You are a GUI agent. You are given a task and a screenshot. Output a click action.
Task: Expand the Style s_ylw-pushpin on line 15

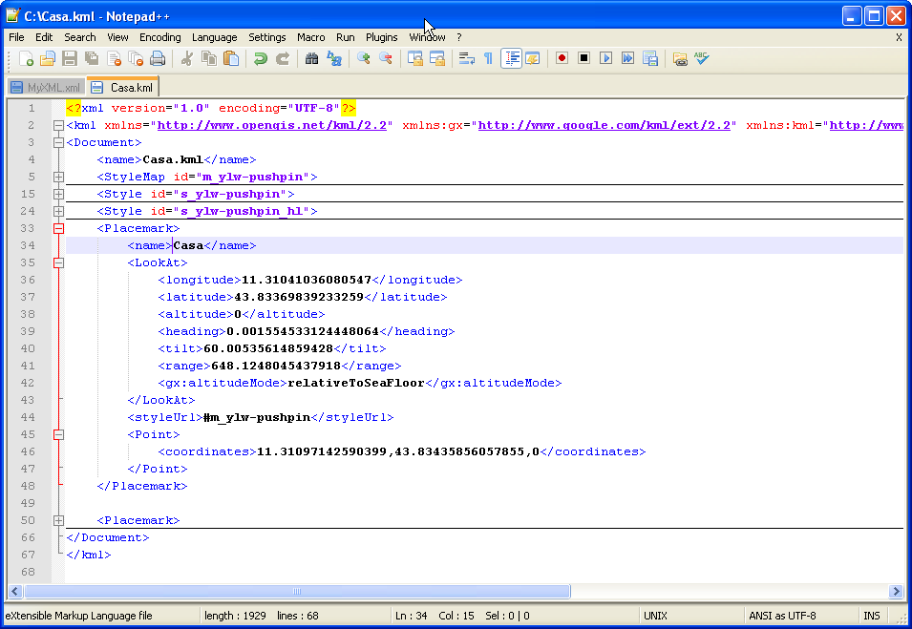[x=58, y=194]
